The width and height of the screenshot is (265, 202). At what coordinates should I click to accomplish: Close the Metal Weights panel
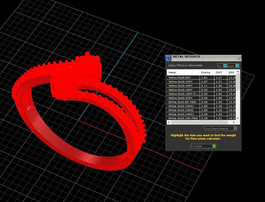coord(239,58)
